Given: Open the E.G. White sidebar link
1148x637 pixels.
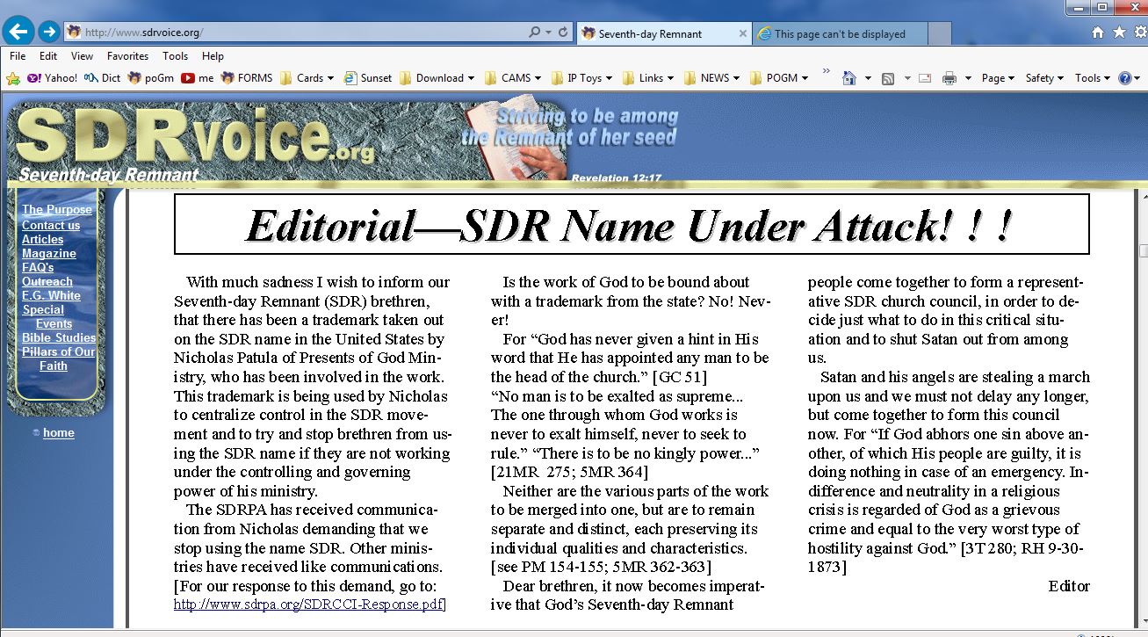Looking at the screenshot, I should point(51,295).
